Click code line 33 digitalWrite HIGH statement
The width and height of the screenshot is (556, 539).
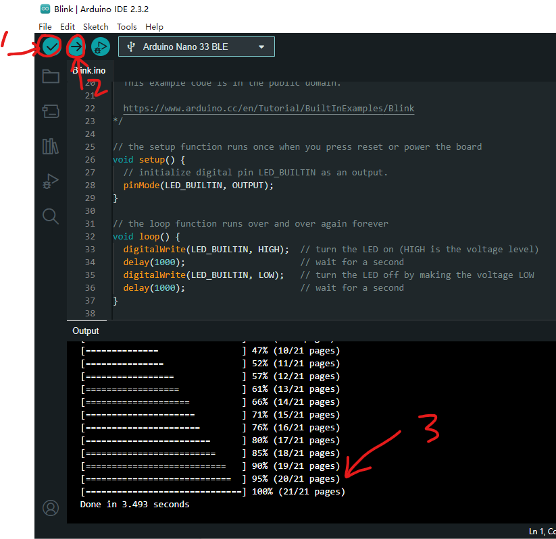[205, 250]
